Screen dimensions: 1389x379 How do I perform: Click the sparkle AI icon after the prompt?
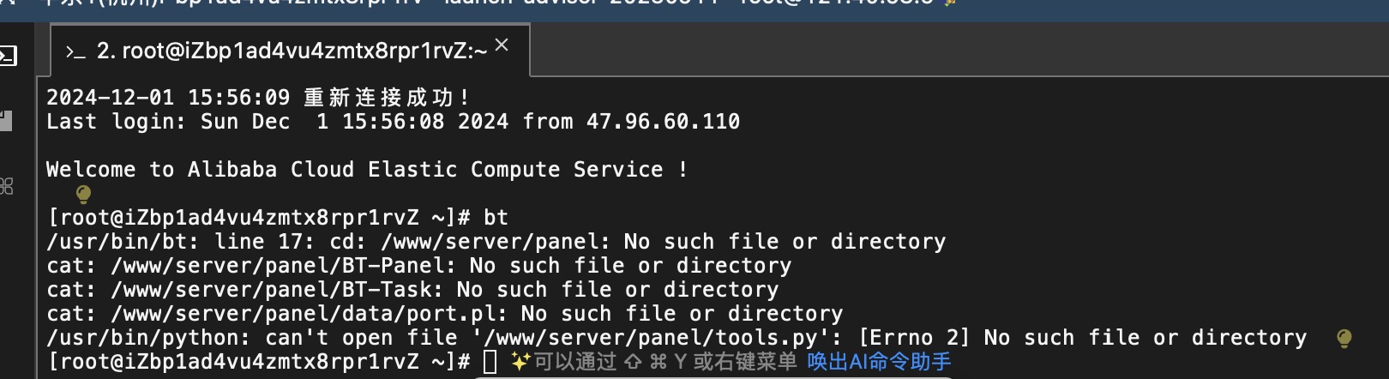pos(520,362)
